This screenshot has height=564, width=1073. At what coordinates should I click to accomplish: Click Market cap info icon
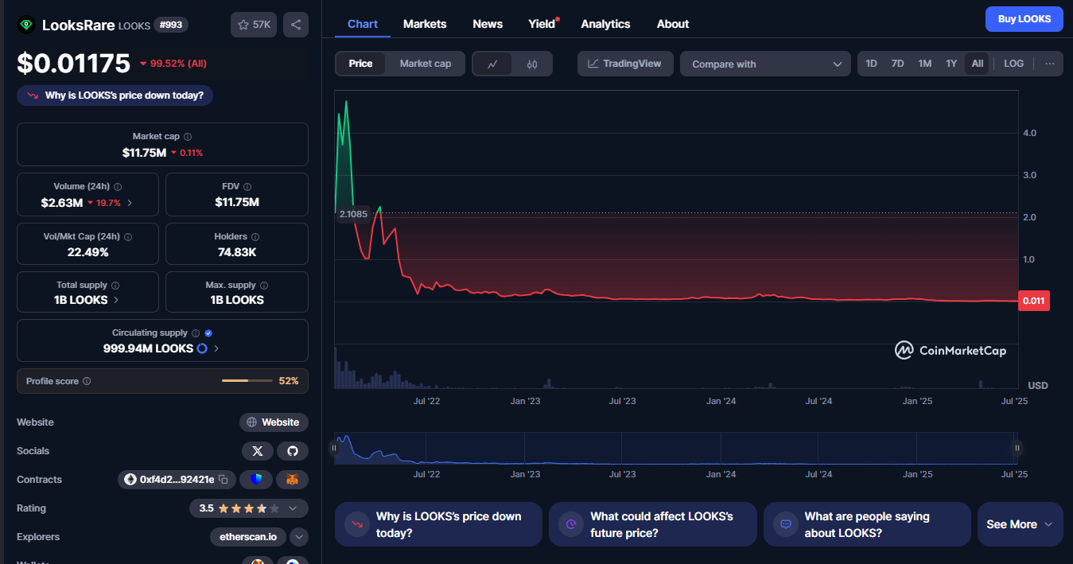(188, 137)
